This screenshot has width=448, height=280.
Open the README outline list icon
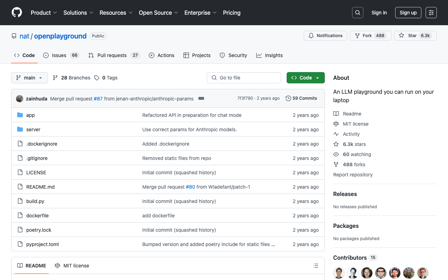316,266
